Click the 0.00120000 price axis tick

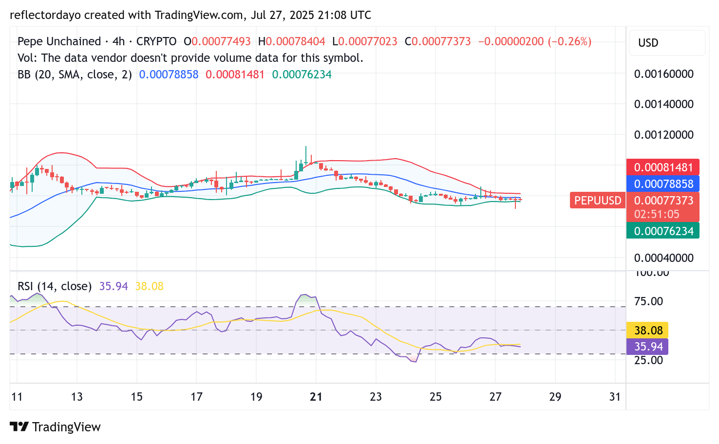[x=663, y=135]
